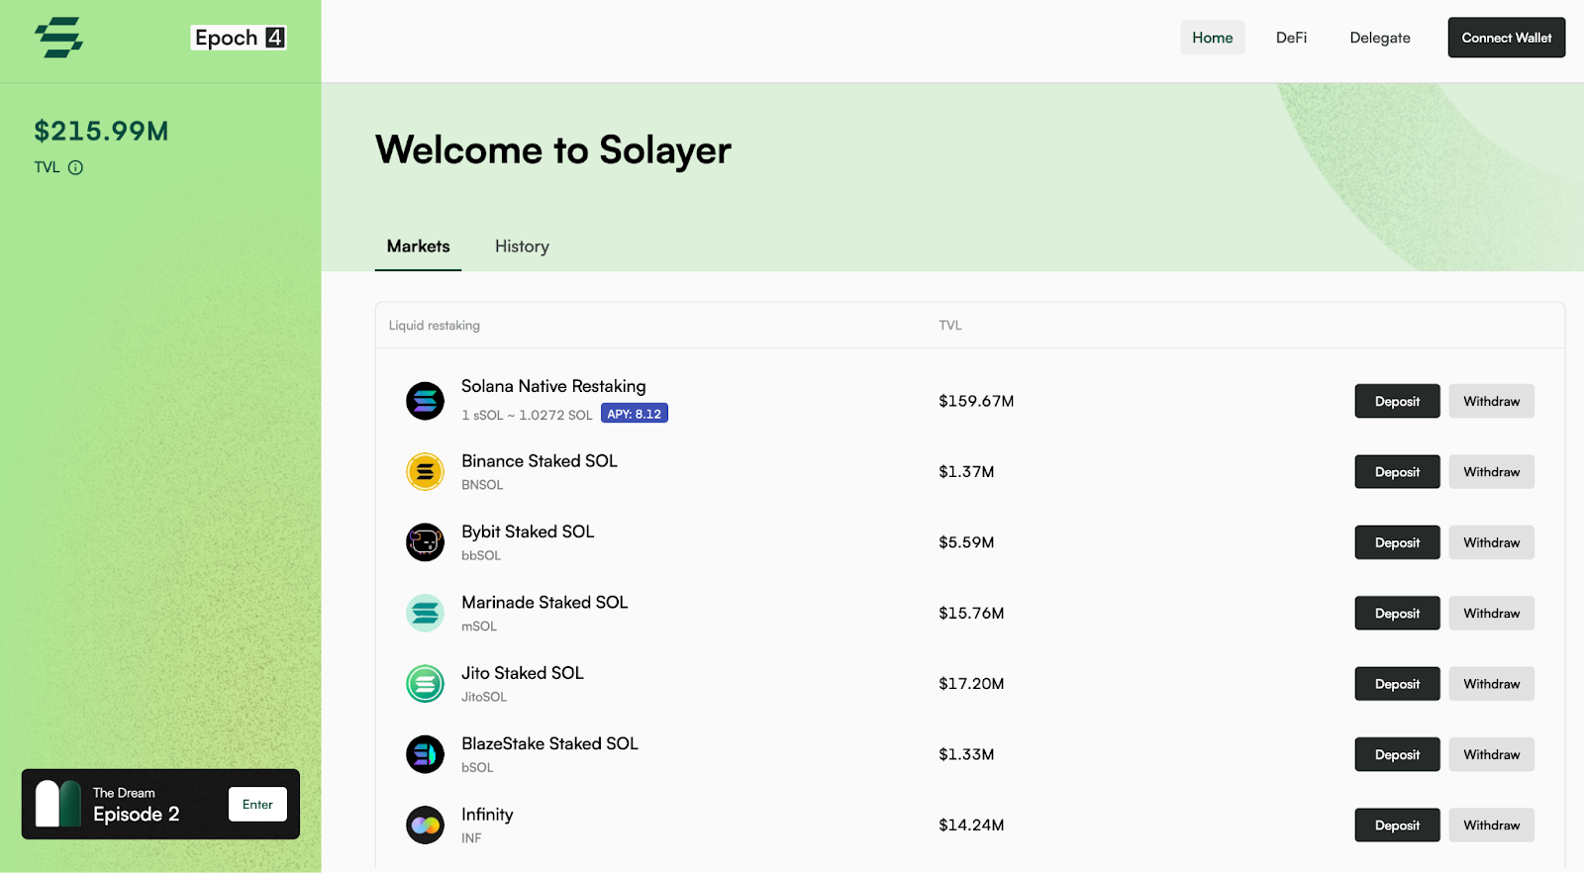This screenshot has width=1584, height=873.
Task: Open the DeFi nav item
Action: tap(1291, 38)
